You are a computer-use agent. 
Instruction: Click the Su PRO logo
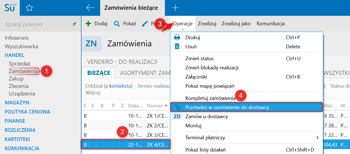coord(10,7)
